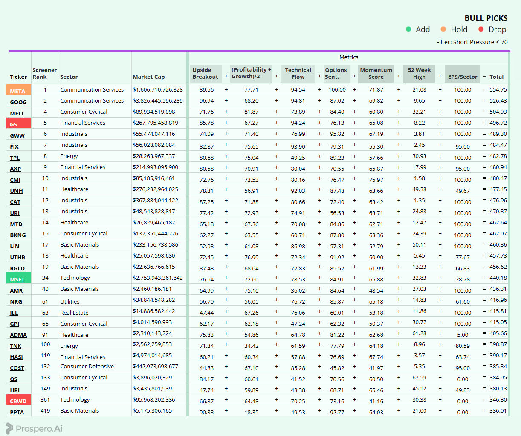521x436 pixels.
Task: Click the orange Hold legend dot
Action: [x=443, y=29]
